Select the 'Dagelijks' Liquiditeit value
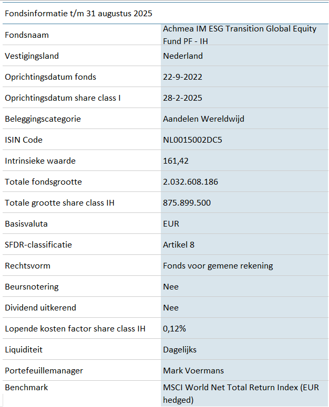 click(x=180, y=350)
